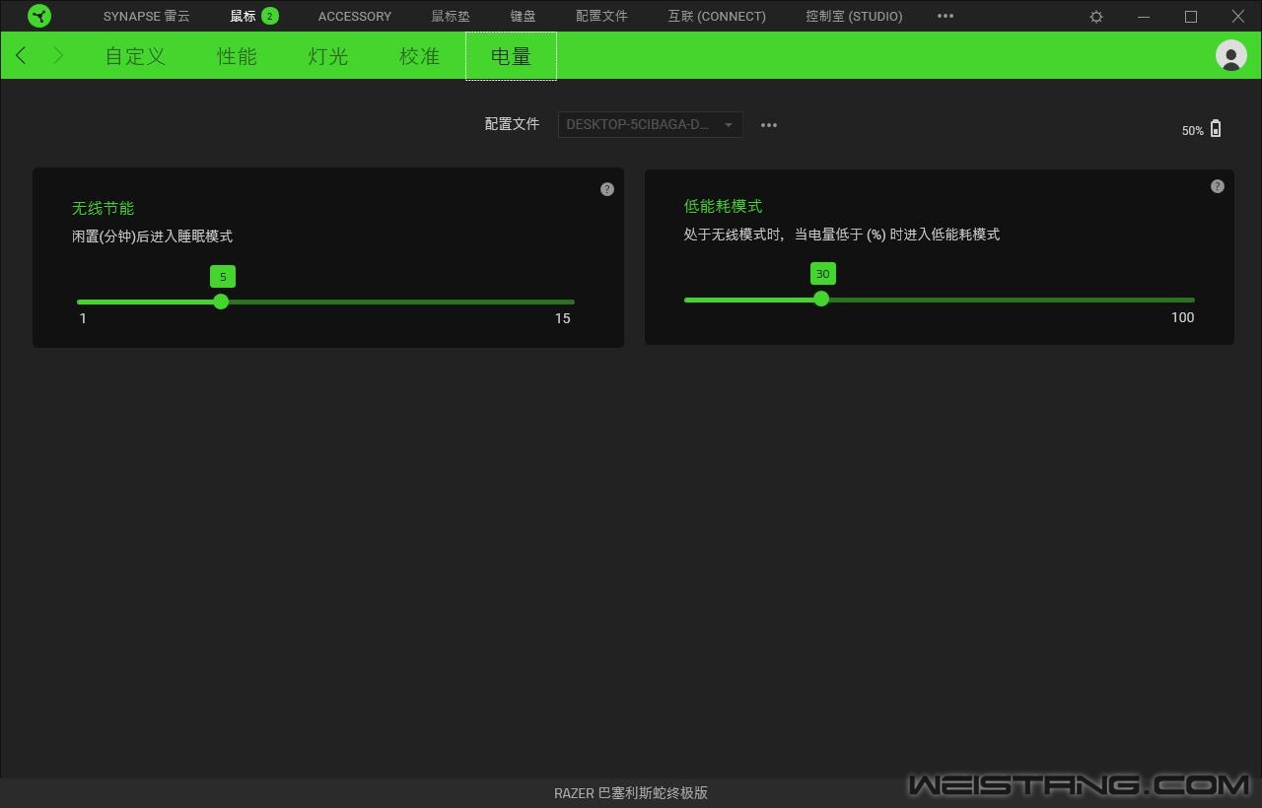1262x808 pixels.
Task: Click the low power threshold slider handle
Action: tap(821, 299)
